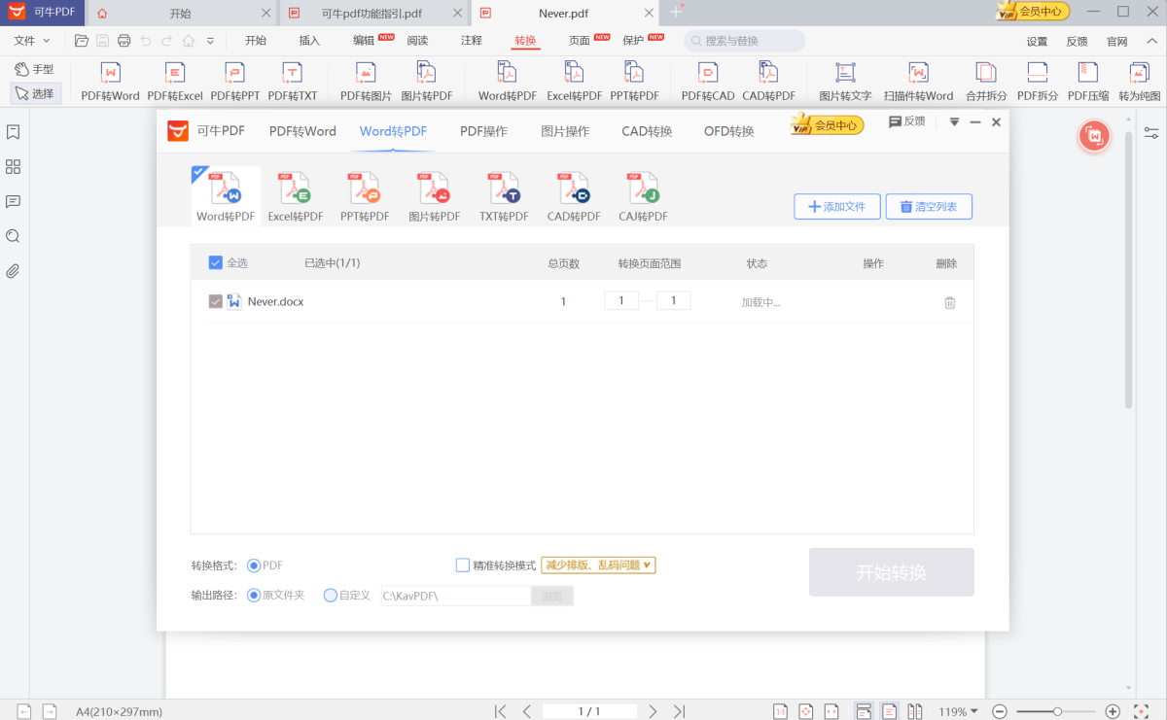The image size is (1167, 720).
Task: Open the attachments paperclip sidebar icon
Action: click(x=14, y=271)
